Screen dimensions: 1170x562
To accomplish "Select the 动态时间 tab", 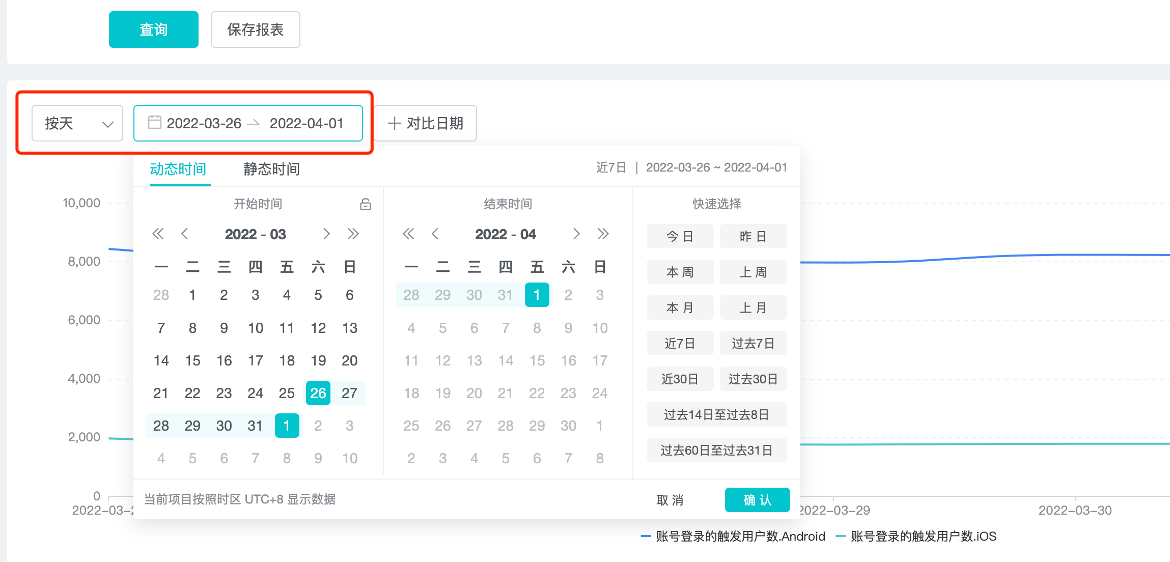I will click(178, 169).
